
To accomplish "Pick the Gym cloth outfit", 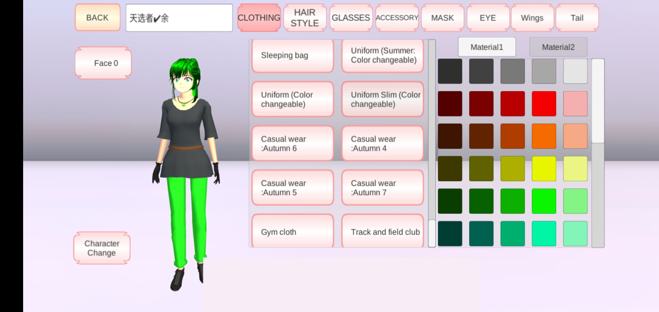I will 293,232.
